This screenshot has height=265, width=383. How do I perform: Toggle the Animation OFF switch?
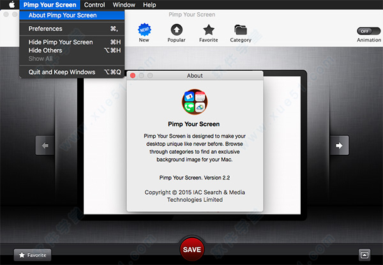(368, 31)
